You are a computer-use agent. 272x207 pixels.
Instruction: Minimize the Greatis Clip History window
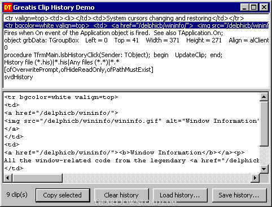tap(244, 7)
